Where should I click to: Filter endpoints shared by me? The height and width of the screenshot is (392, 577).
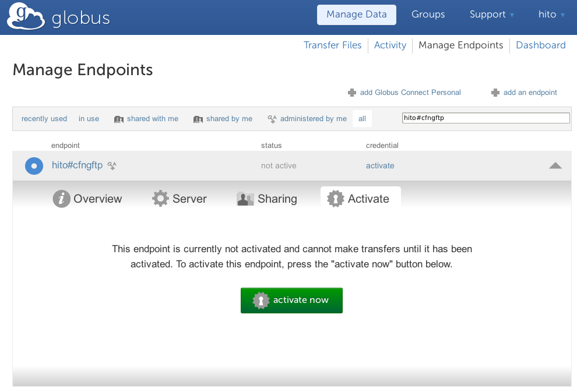click(229, 119)
